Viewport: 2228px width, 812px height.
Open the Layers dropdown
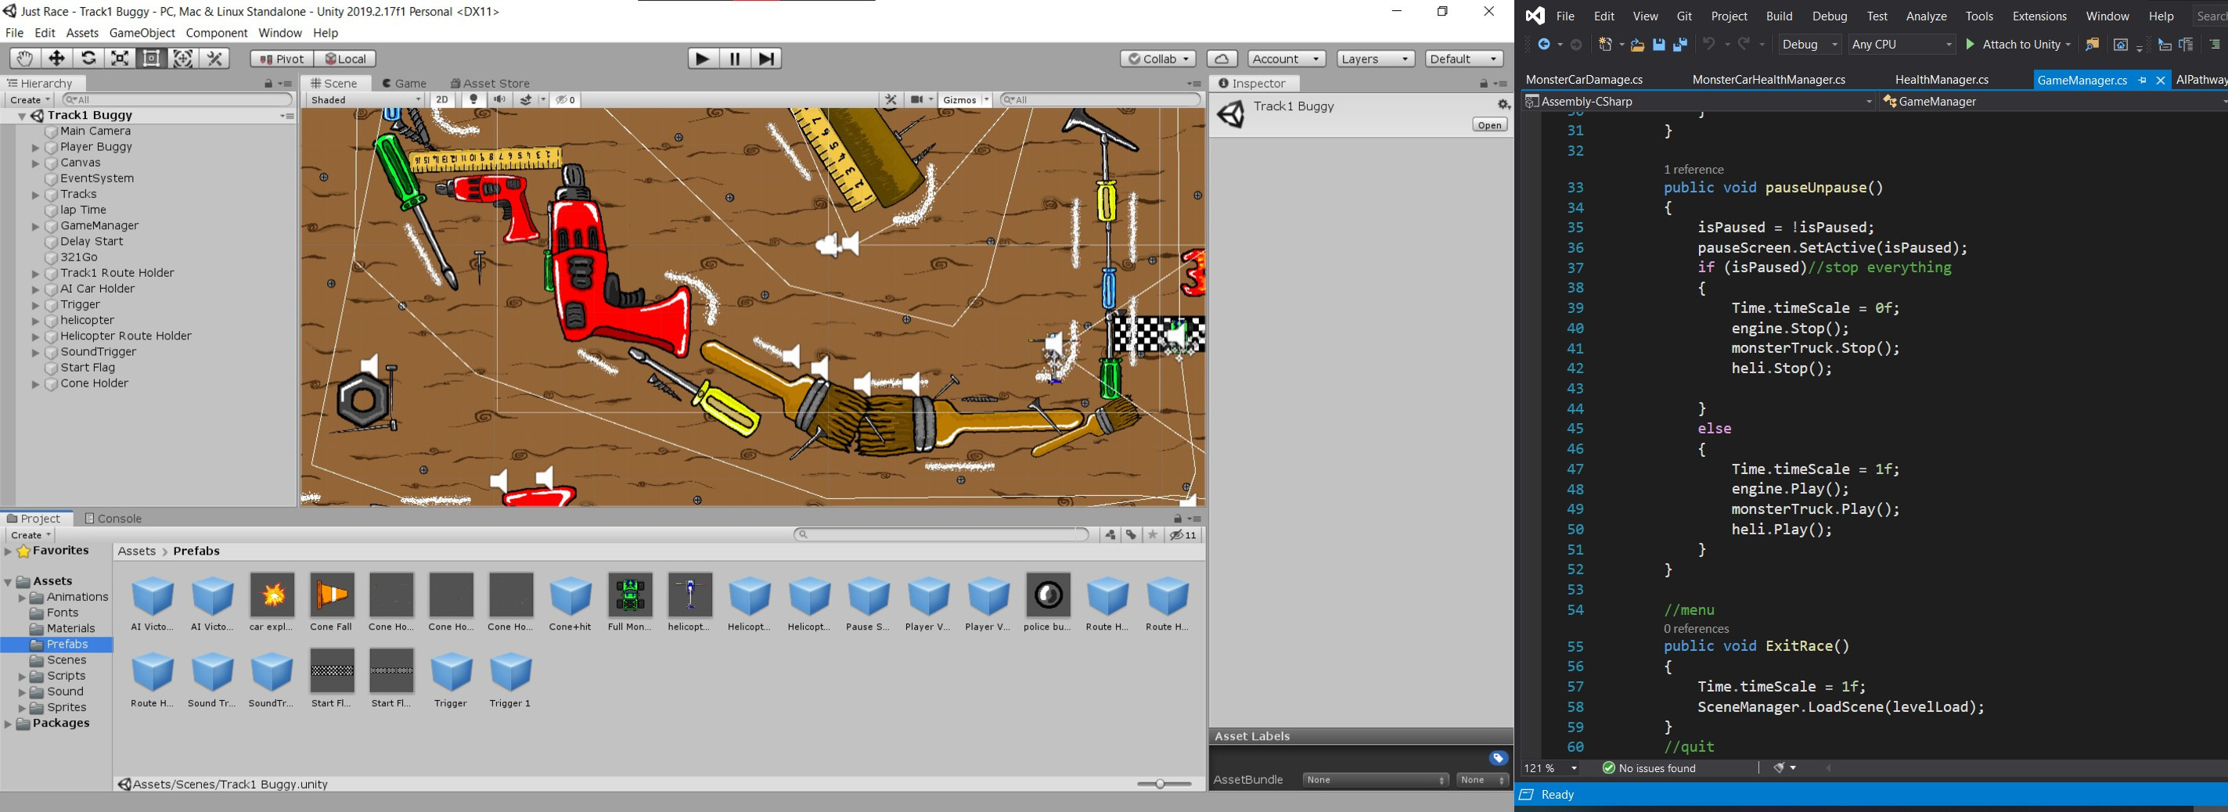point(1373,58)
